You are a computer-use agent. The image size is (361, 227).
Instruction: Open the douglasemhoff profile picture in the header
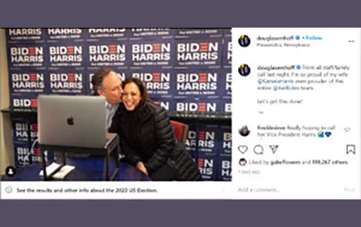pos(244,41)
